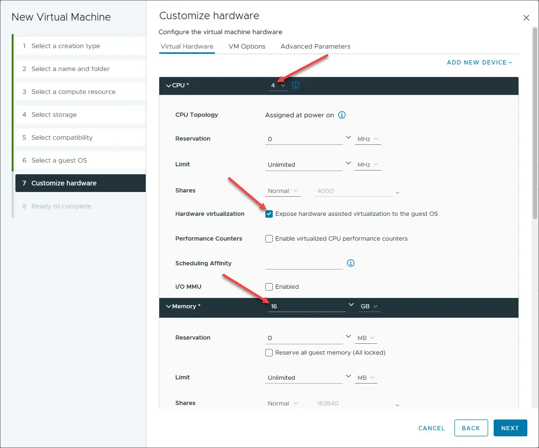Open the CPU Shares Normal dropdown
This screenshot has height=448, width=539.
[283, 191]
